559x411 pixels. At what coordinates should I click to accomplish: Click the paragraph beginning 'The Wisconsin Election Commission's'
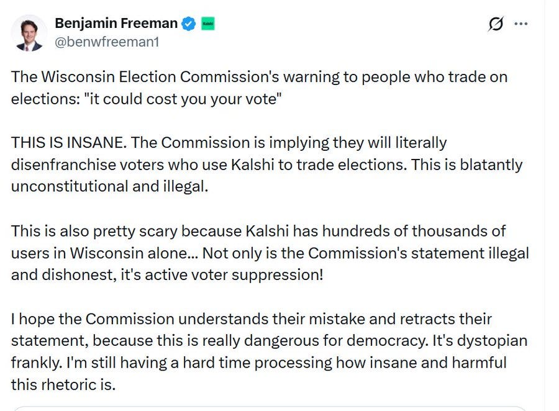(x=259, y=88)
